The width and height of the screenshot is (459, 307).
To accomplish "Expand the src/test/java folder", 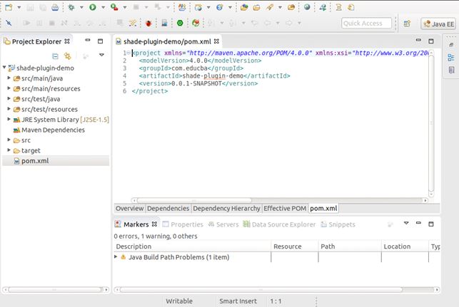I will pos(9,99).
